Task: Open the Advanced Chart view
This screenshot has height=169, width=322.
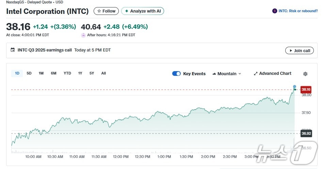Action: (x=272, y=73)
